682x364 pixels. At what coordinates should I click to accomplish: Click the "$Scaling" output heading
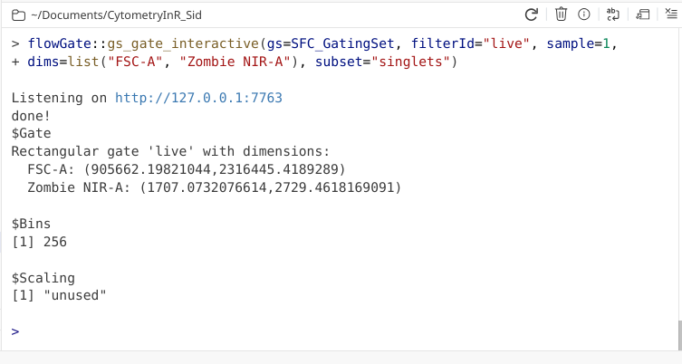click(43, 278)
